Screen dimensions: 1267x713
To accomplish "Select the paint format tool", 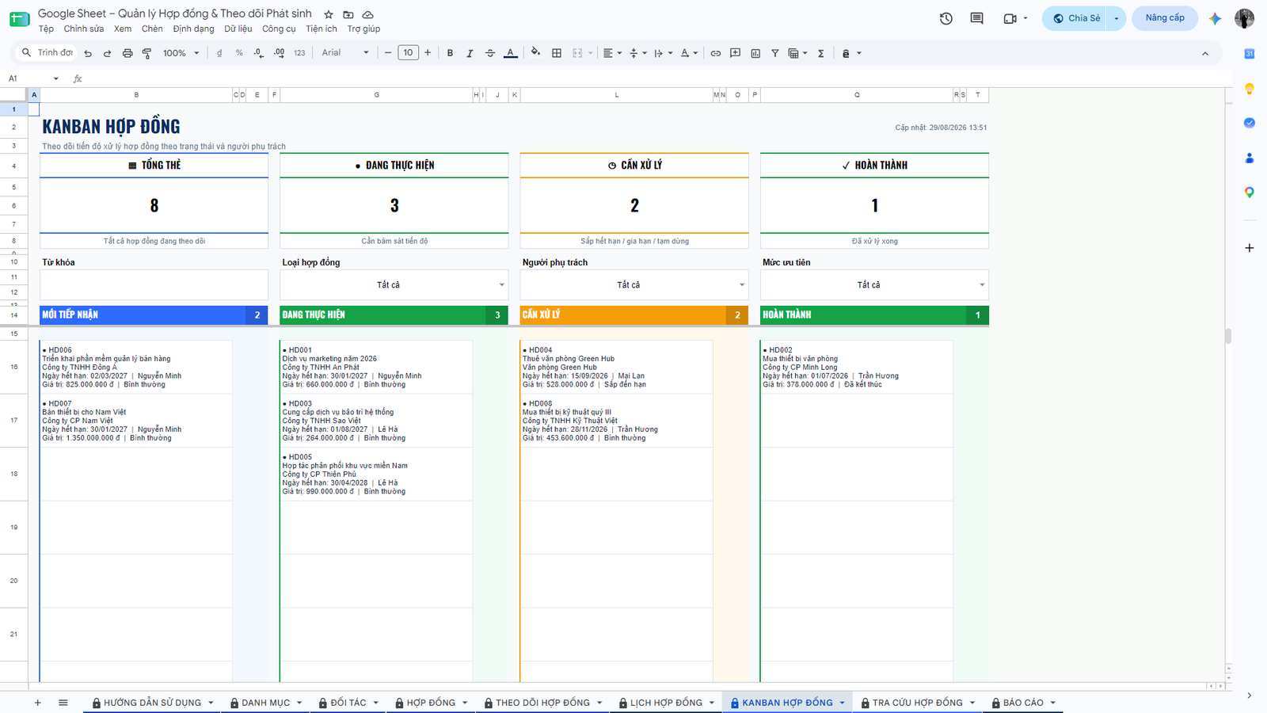I will tap(146, 53).
